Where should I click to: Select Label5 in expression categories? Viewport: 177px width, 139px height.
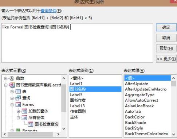coord(95,94)
